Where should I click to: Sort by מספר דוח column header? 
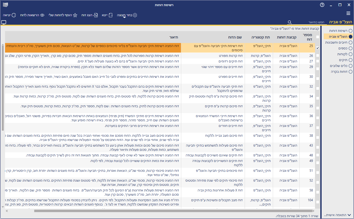click(x=307, y=37)
